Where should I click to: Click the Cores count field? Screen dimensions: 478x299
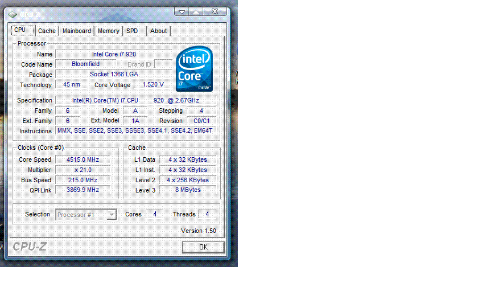click(x=155, y=214)
